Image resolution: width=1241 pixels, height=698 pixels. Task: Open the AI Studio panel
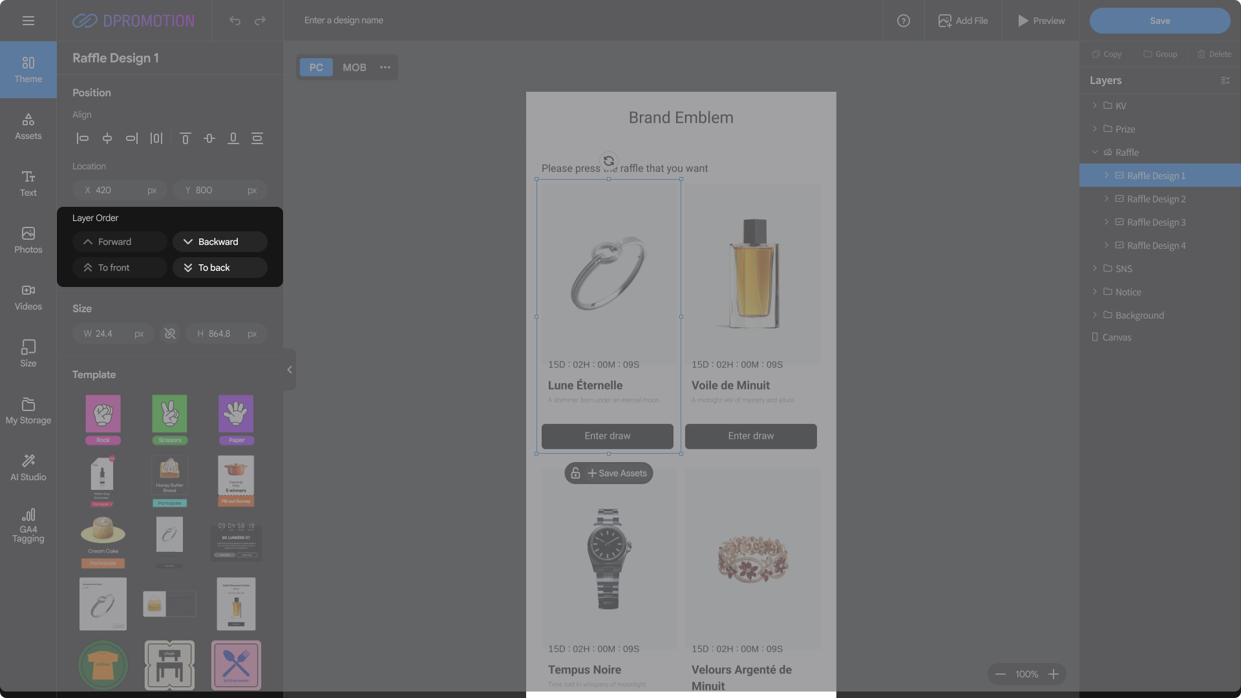click(28, 467)
